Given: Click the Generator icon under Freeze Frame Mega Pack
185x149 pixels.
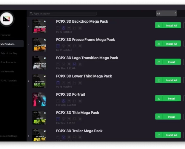Looking at the screenshot, I should (64, 46).
